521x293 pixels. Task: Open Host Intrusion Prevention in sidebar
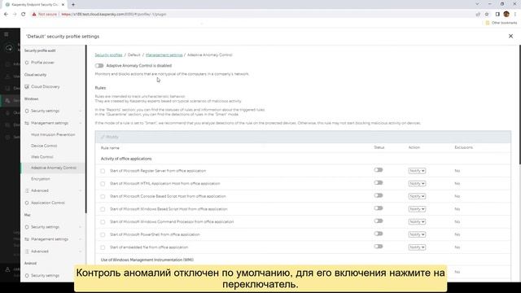(53, 135)
